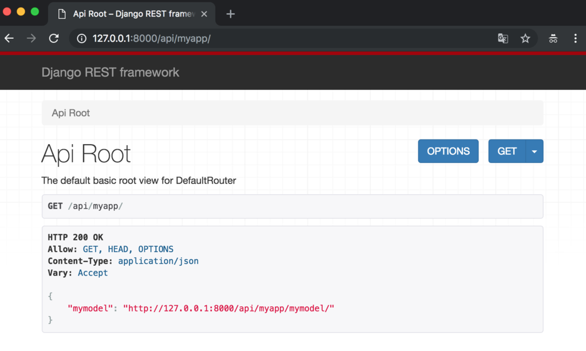Click the 'Allow: GET, HEAD, OPTIONS' header
The height and width of the screenshot is (351, 586).
(x=110, y=249)
